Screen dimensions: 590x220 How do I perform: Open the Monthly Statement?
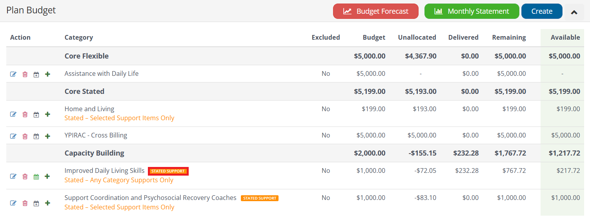[472, 11]
